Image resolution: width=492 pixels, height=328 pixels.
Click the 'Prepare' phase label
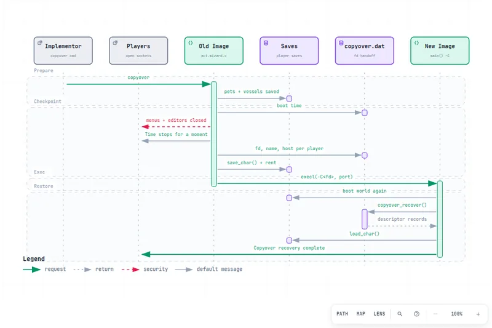44,70
